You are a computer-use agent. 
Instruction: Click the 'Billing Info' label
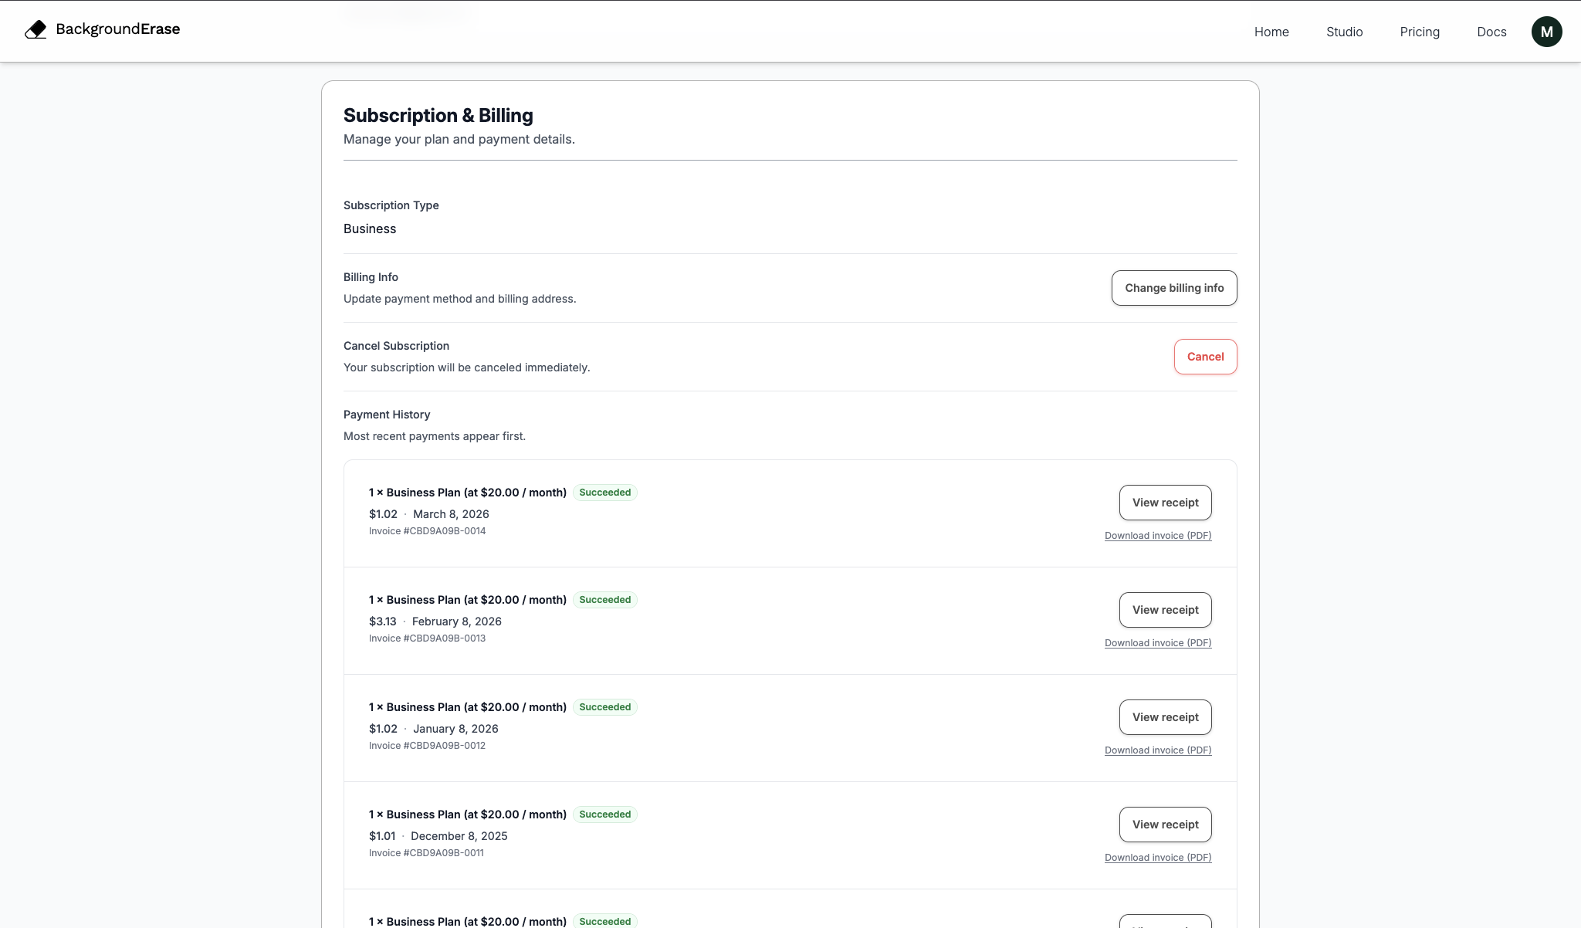pos(371,277)
